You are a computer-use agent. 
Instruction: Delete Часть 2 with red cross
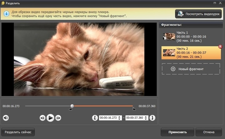click(220, 46)
